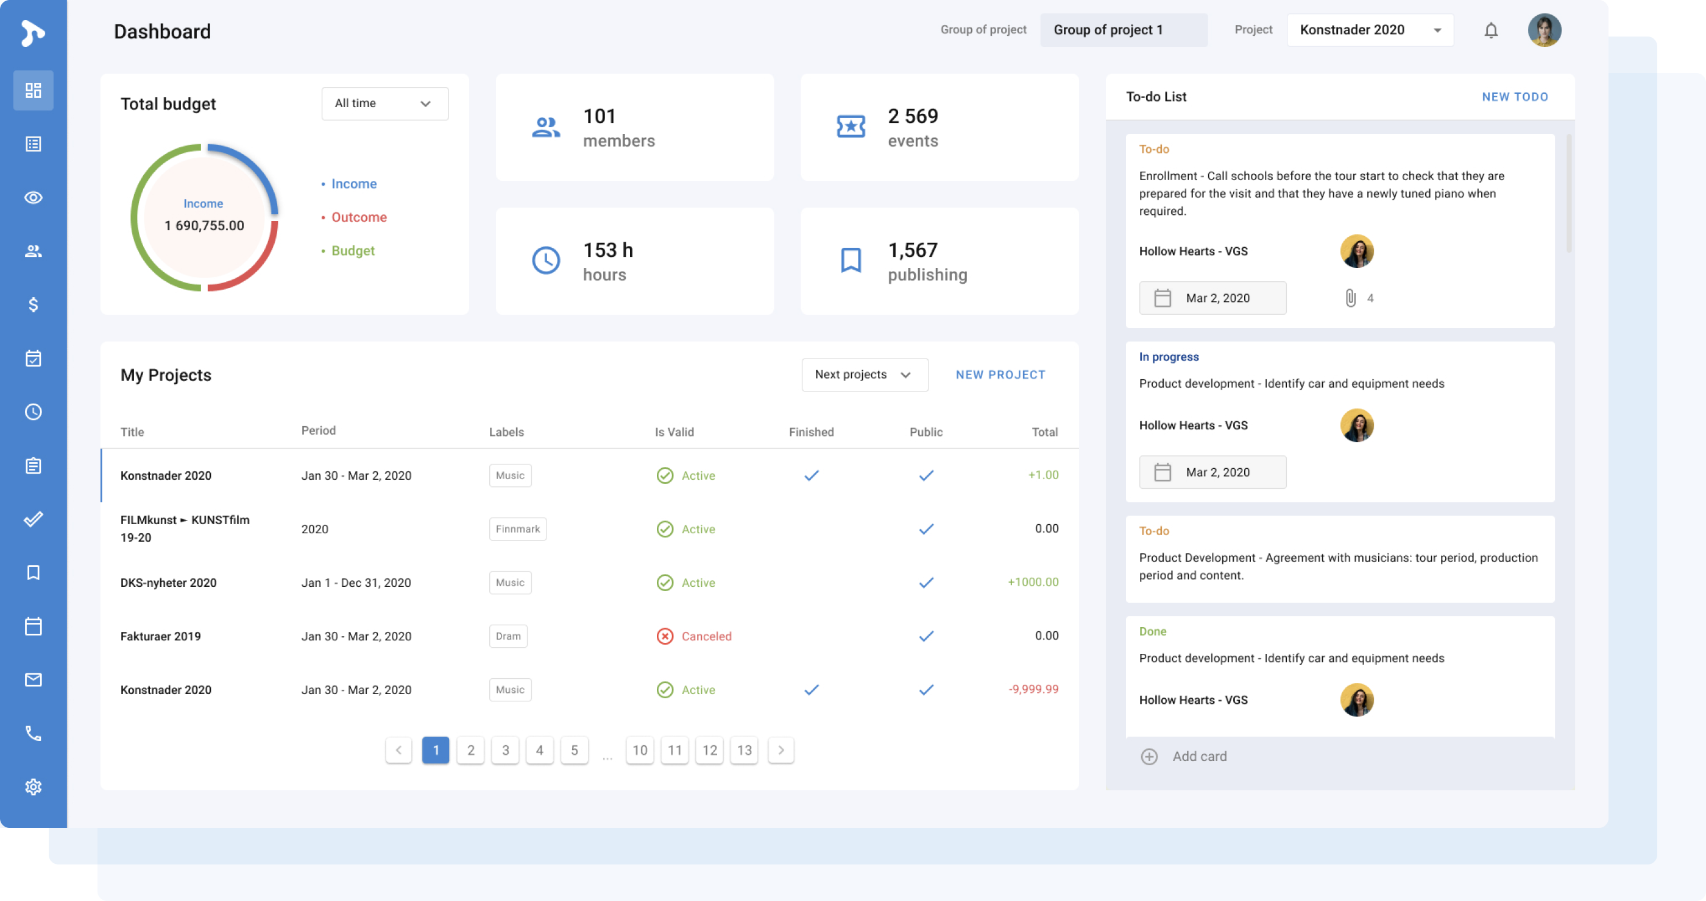Open the plain calendar icon in sidebar
The height and width of the screenshot is (901, 1706).
click(x=33, y=626)
